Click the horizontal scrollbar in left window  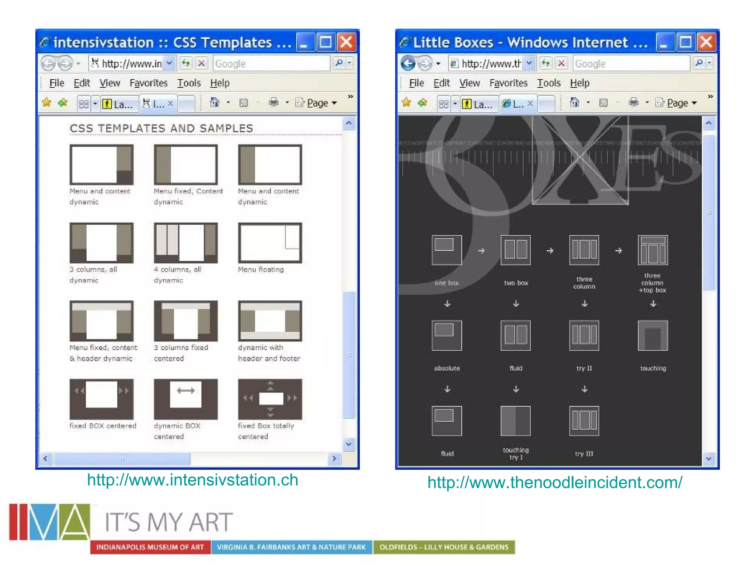(x=122, y=459)
